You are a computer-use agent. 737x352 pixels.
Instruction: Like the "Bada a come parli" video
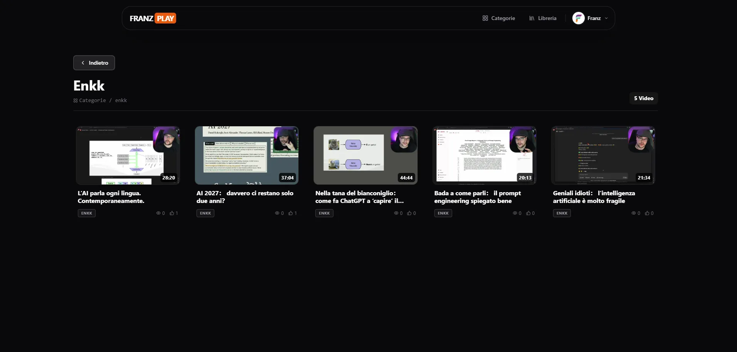[x=528, y=213]
